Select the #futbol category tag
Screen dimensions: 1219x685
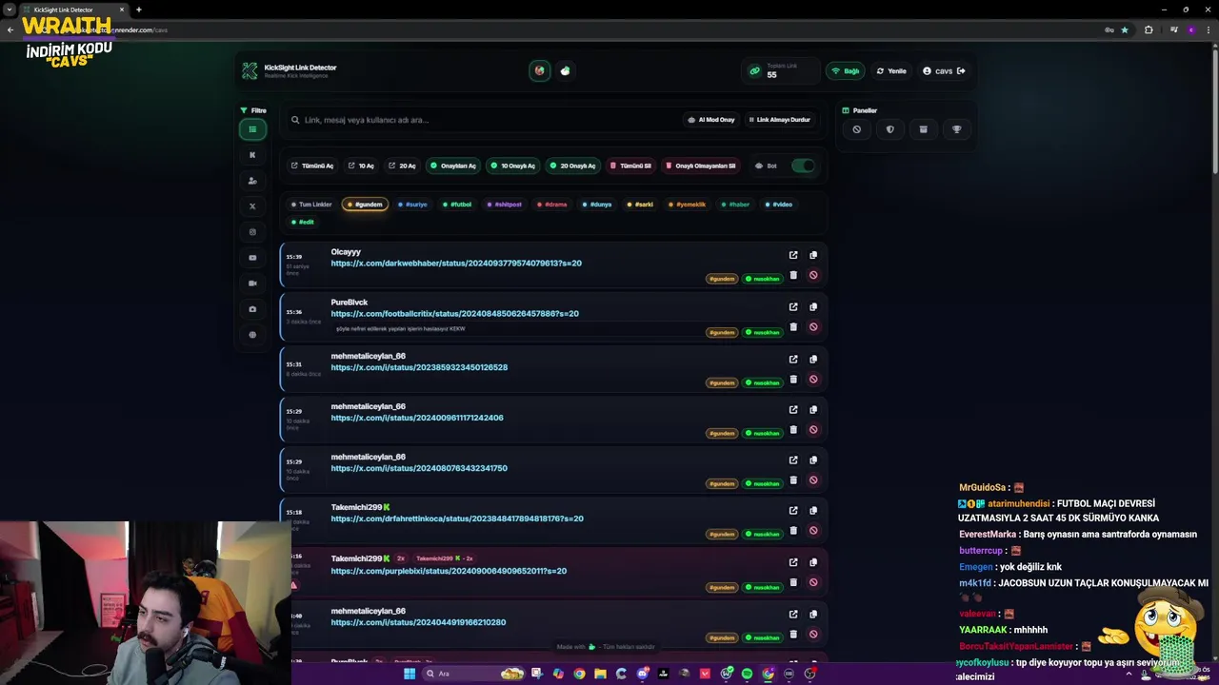point(457,205)
